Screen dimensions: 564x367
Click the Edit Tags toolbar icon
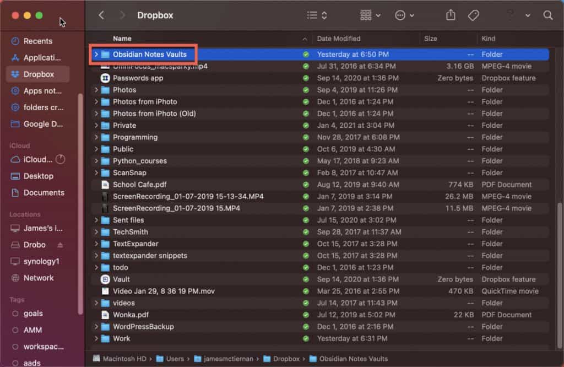(473, 15)
